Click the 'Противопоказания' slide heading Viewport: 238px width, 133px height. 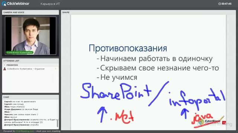128,48
